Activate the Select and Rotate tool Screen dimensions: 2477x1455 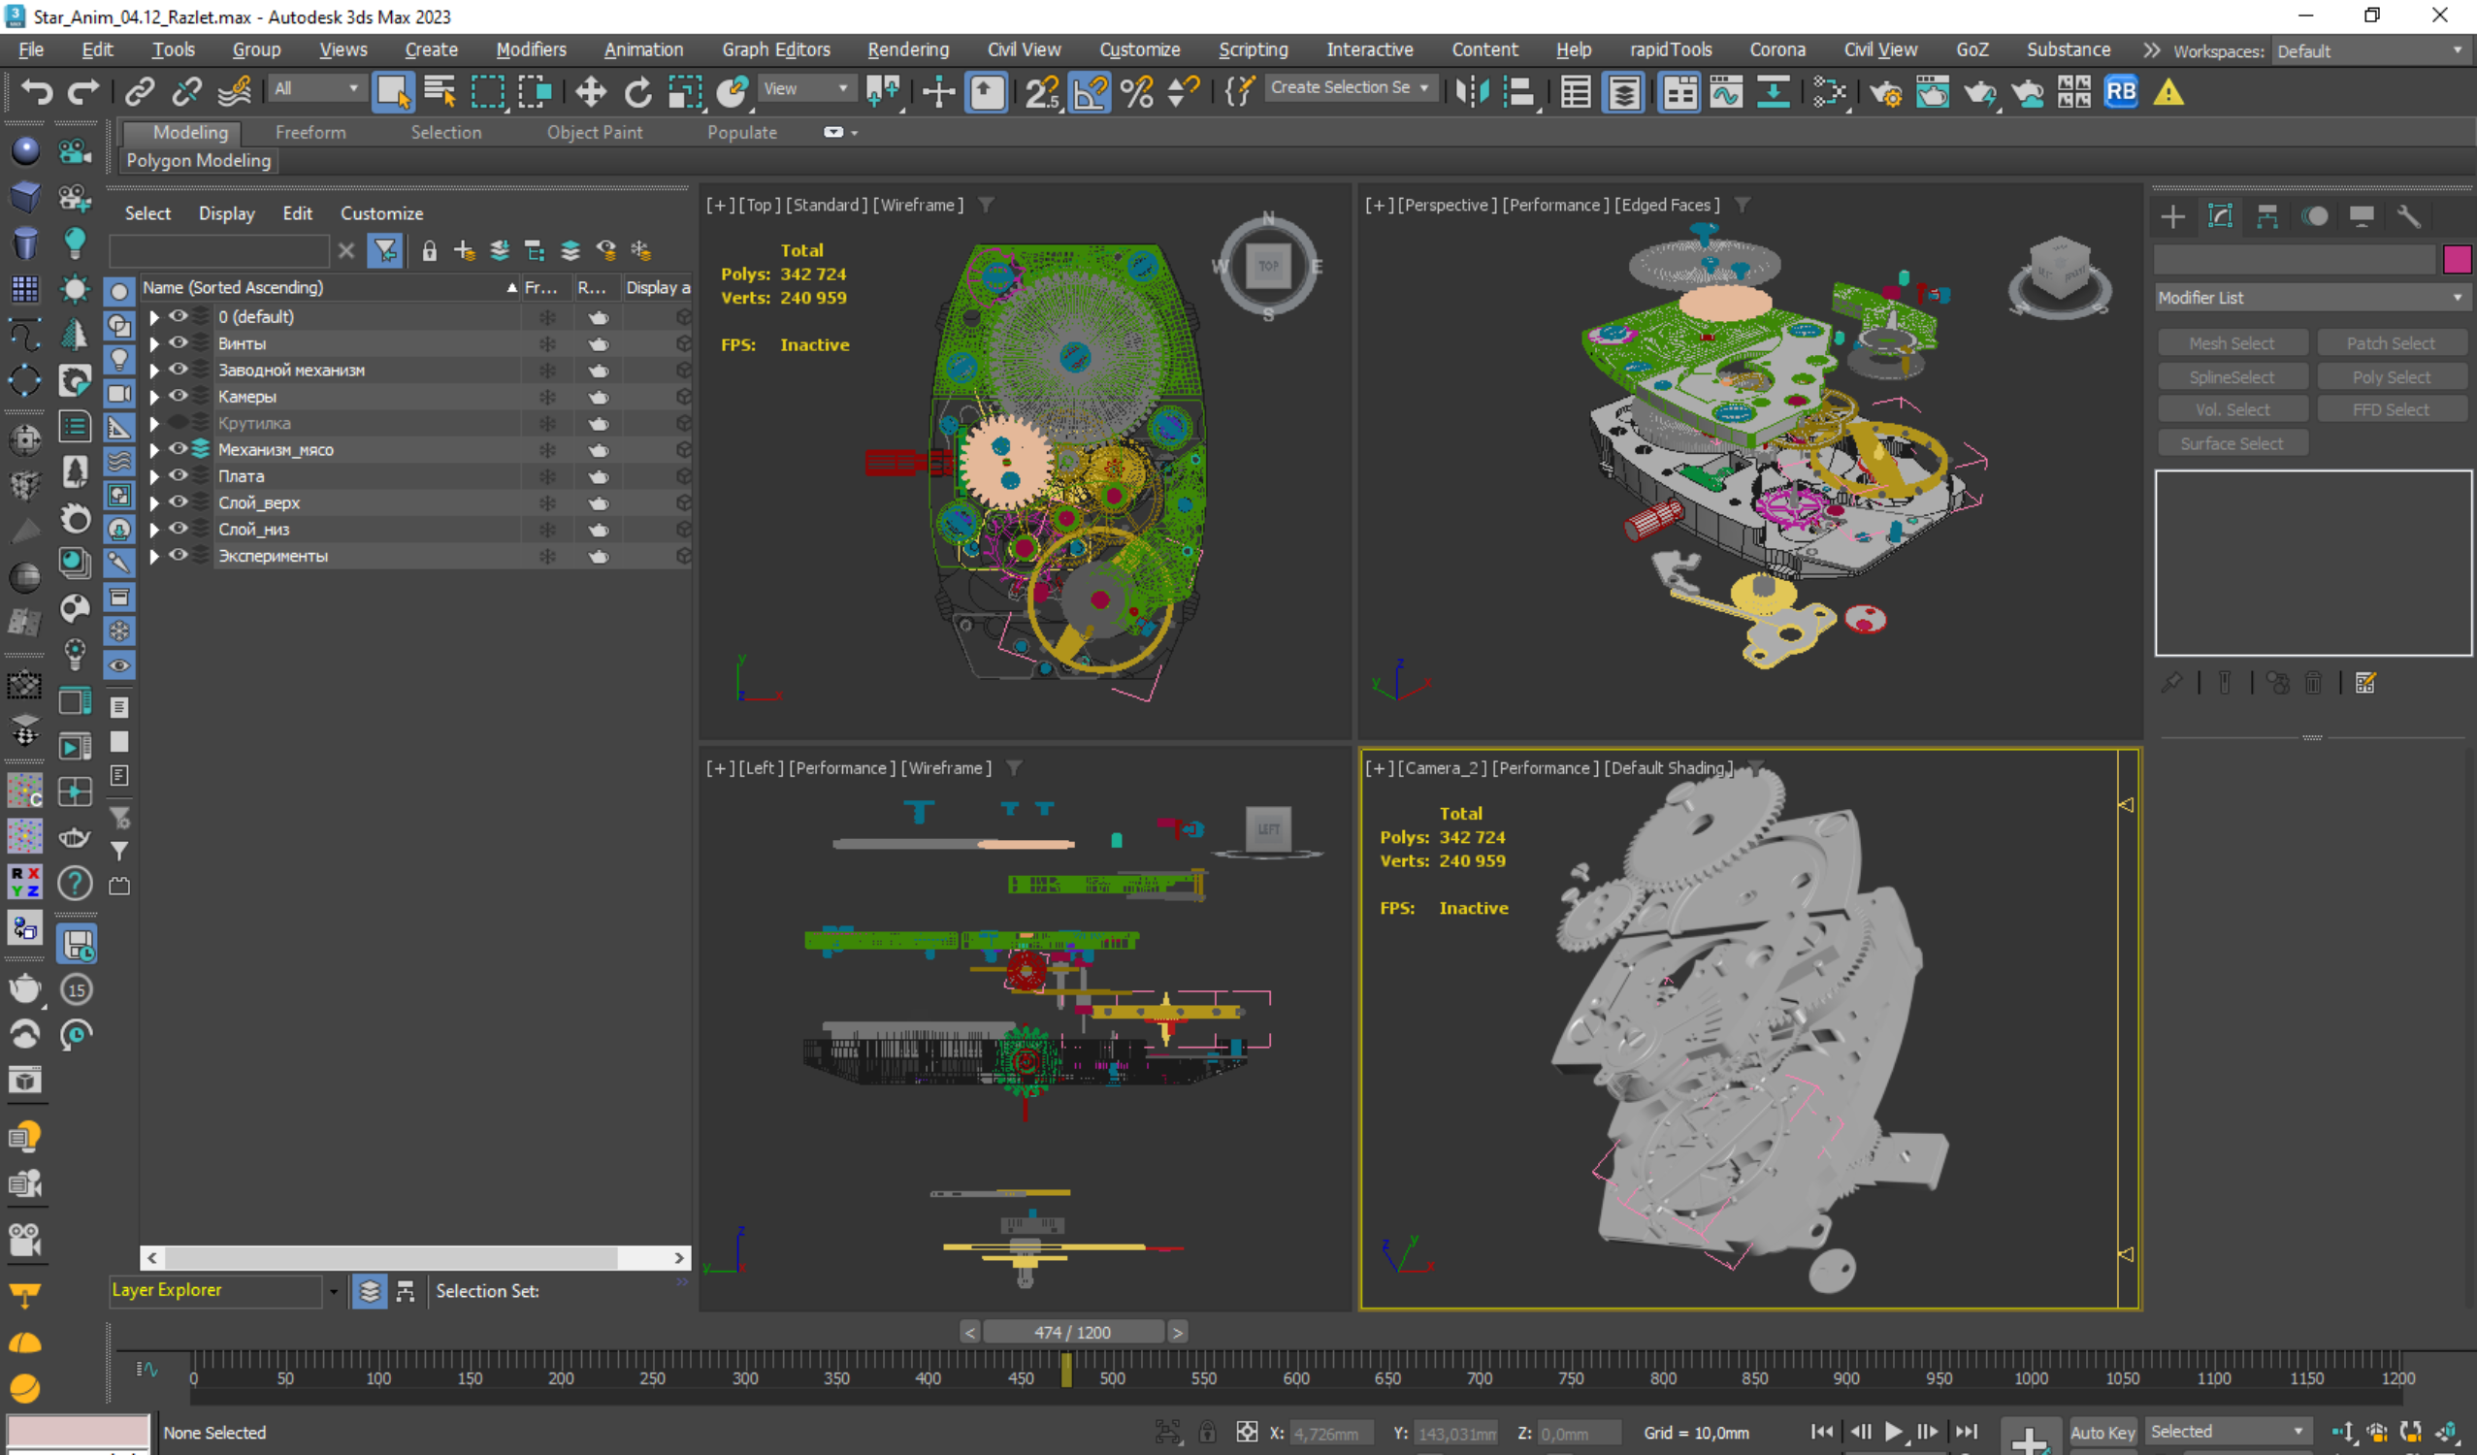pyautogui.click(x=637, y=92)
